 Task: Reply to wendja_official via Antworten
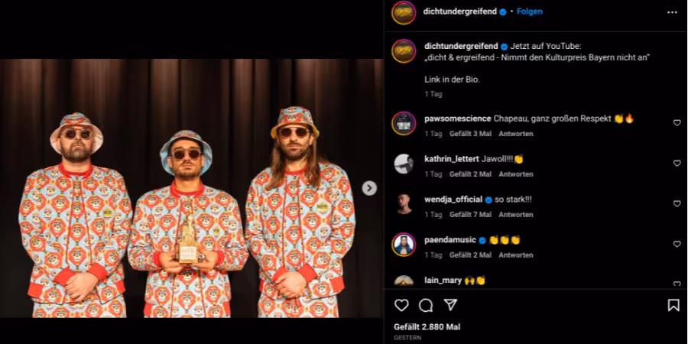pos(516,215)
